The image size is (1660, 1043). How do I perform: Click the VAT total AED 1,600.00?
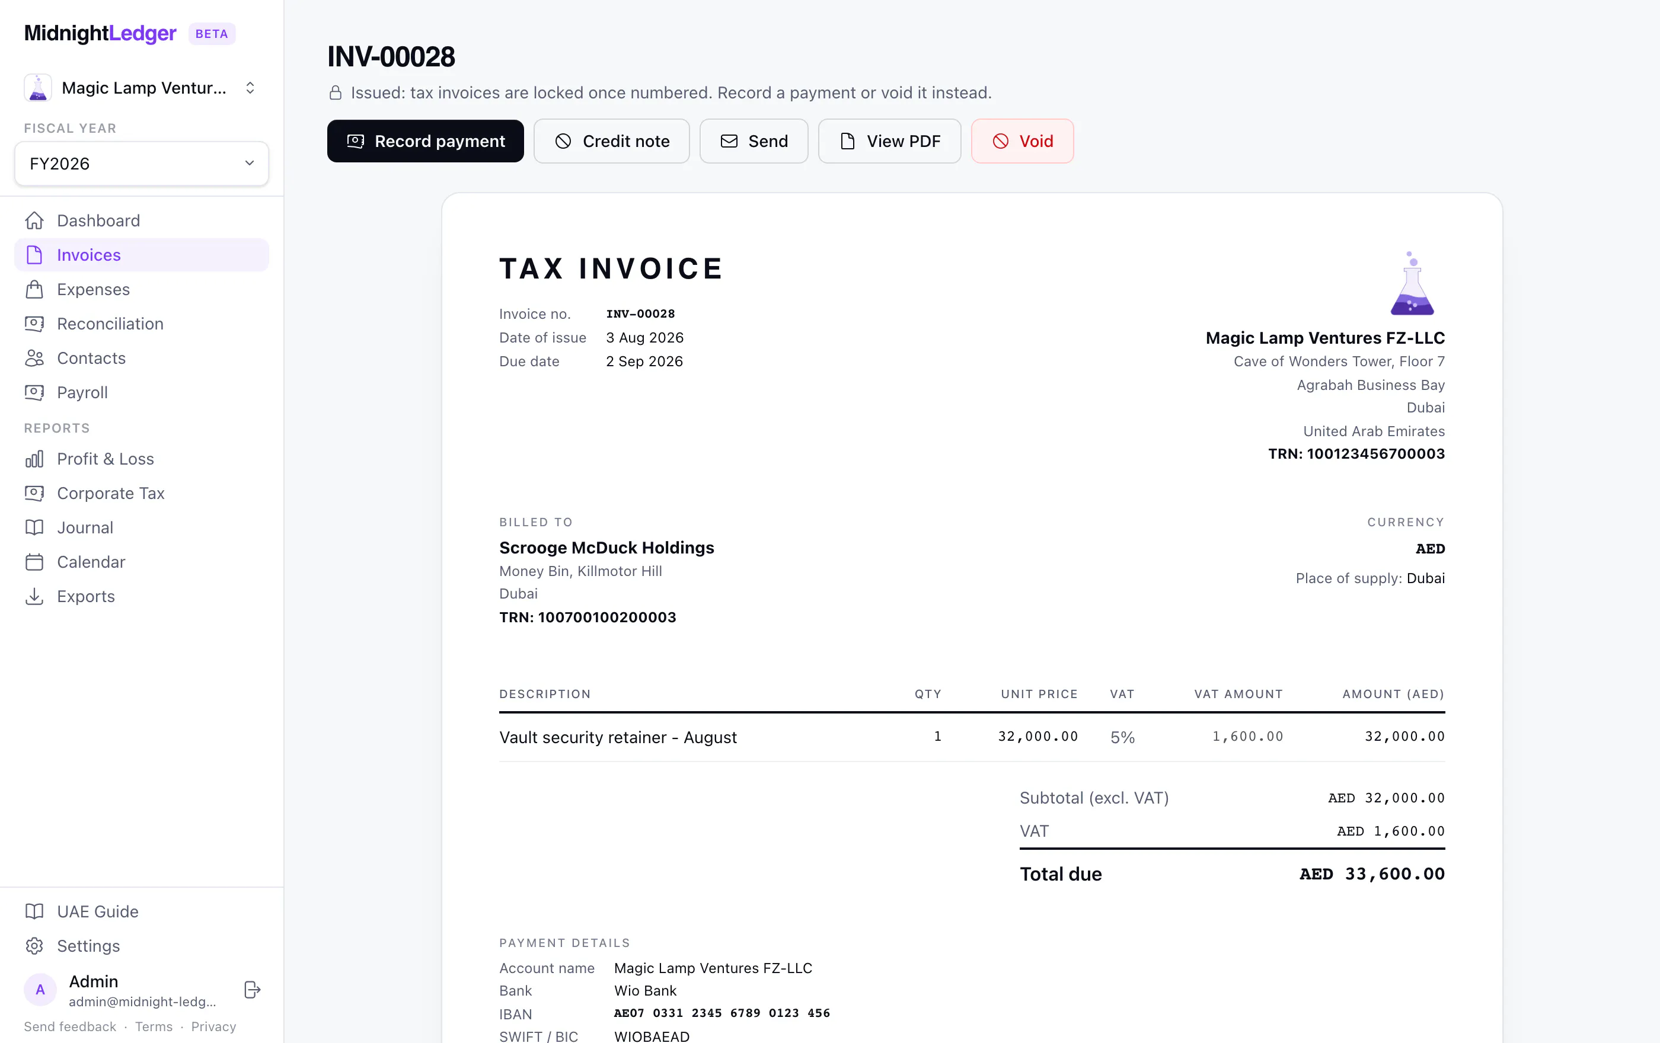(1390, 831)
